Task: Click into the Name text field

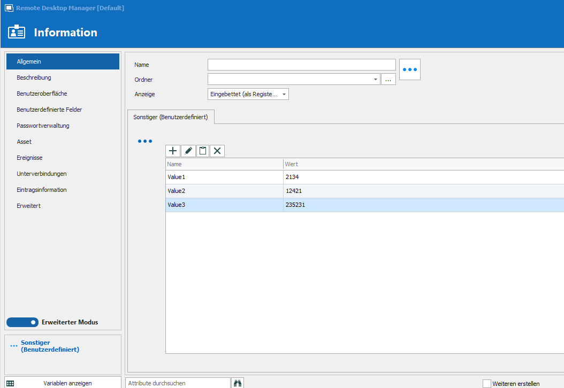Action: 301,65
